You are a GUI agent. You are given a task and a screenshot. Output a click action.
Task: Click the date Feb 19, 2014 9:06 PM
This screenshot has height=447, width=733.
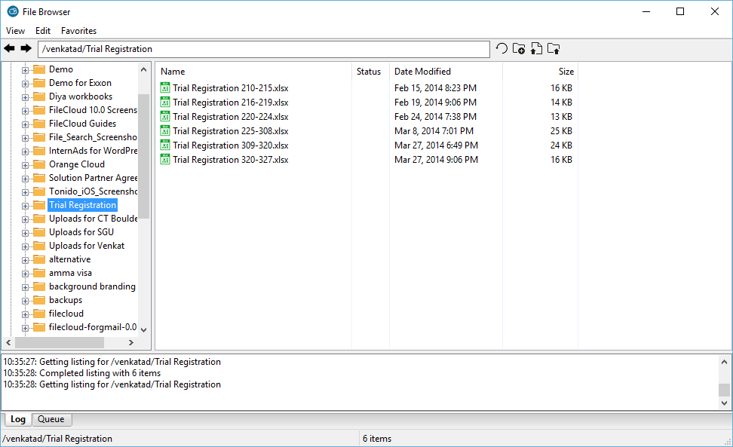click(435, 103)
